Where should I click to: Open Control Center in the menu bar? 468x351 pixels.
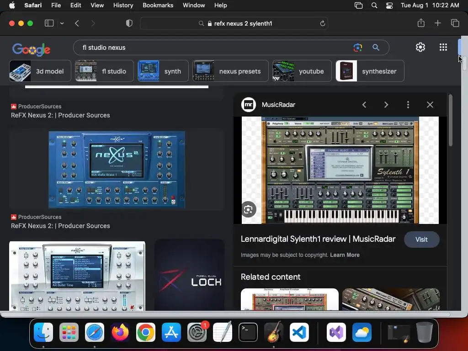point(389,5)
